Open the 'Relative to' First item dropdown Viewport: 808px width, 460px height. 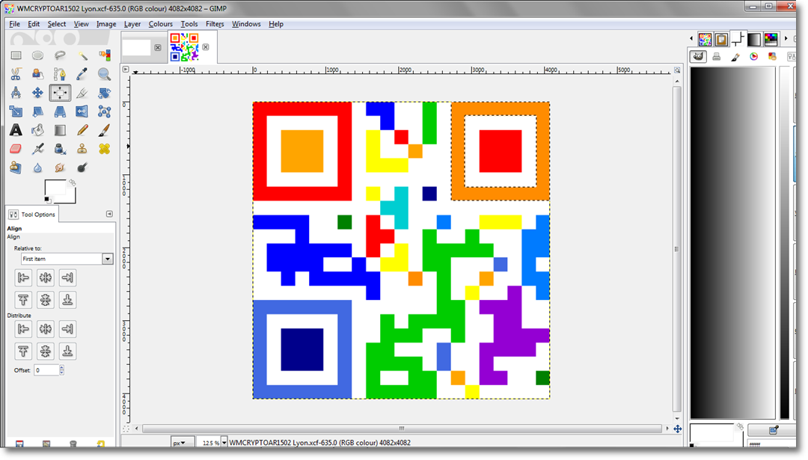click(x=67, y=259)
